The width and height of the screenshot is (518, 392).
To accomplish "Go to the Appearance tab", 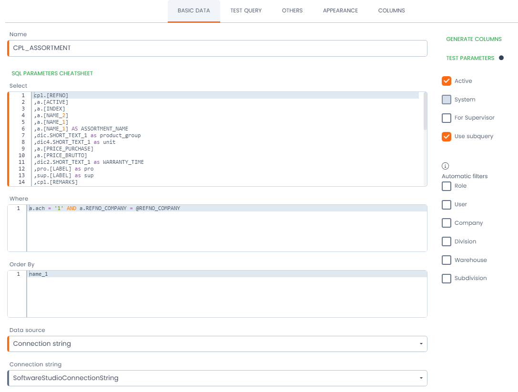I will [340, 10].
